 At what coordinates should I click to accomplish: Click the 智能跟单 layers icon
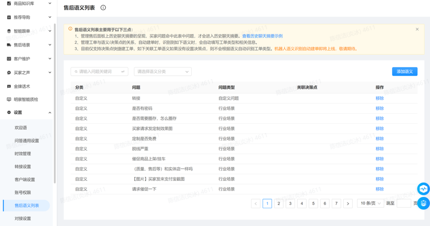click(x=9, y=31)
